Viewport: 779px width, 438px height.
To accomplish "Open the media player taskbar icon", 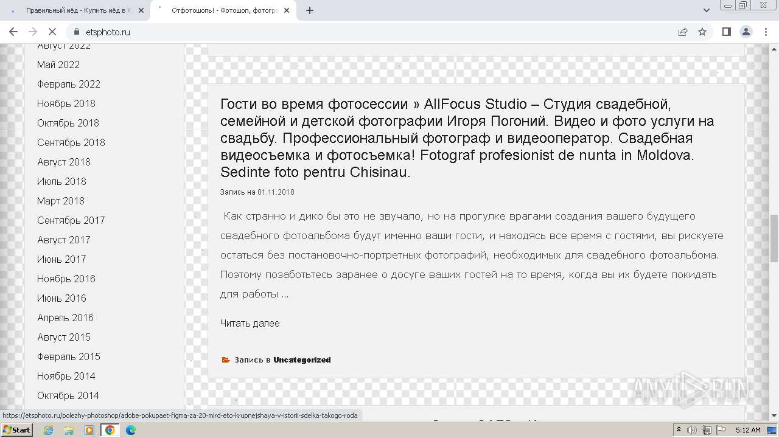I will (89, 430).
